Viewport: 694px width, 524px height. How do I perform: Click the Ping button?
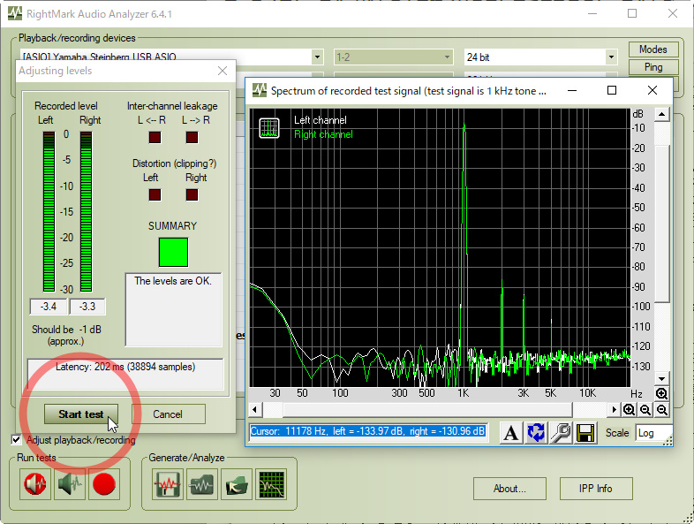(x=653, y=67)
